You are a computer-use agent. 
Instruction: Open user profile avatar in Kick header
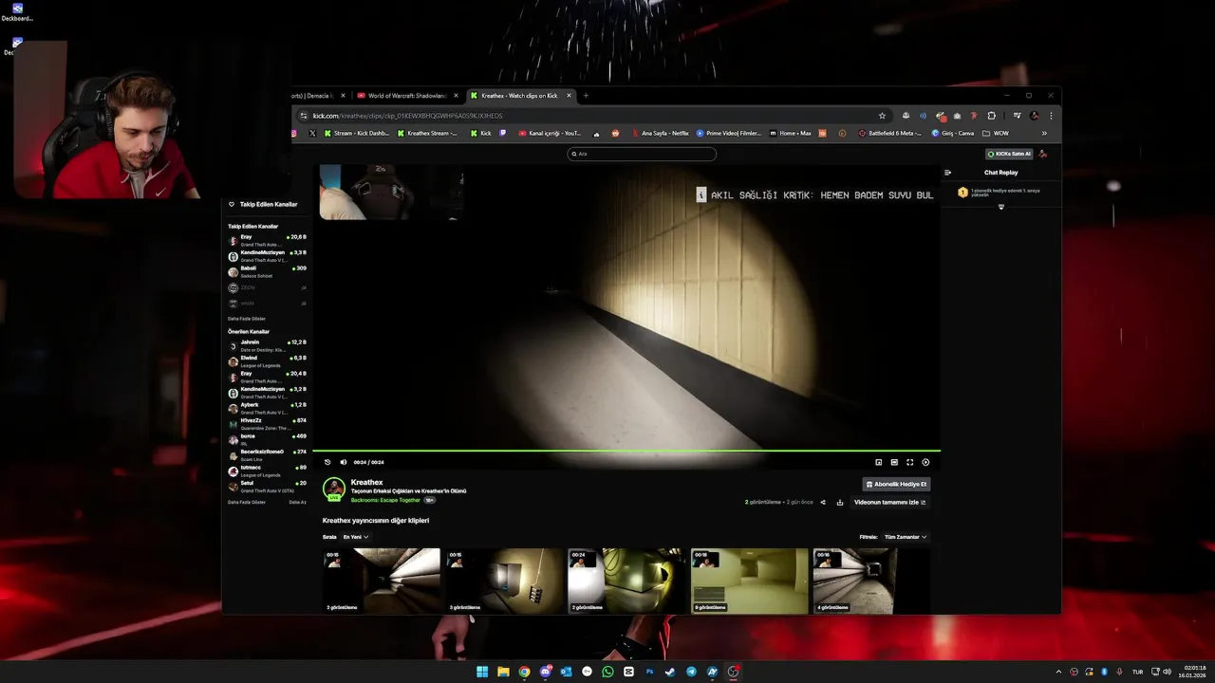click(1043, 154)
